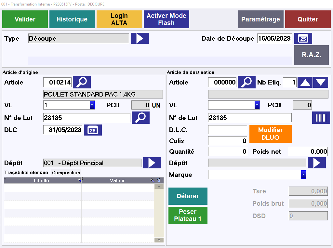333x248 pixels.
Task: Select the Traçabilité étendue tab
Action: click(x=26, y=173)
